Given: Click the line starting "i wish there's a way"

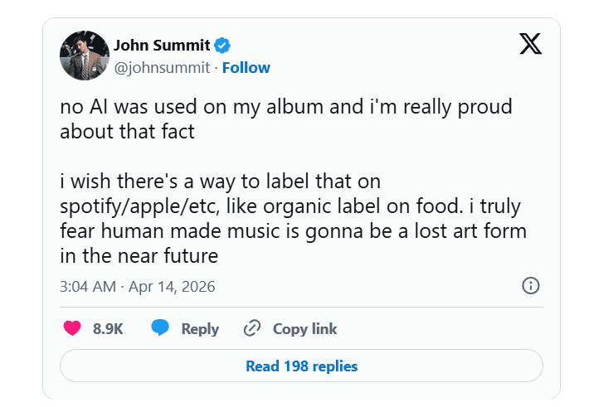Looking at the screenshot, I should (220, 181).
